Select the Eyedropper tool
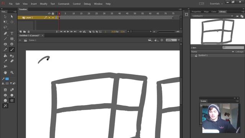The image size is (245, 138). (x=5, y=61)
